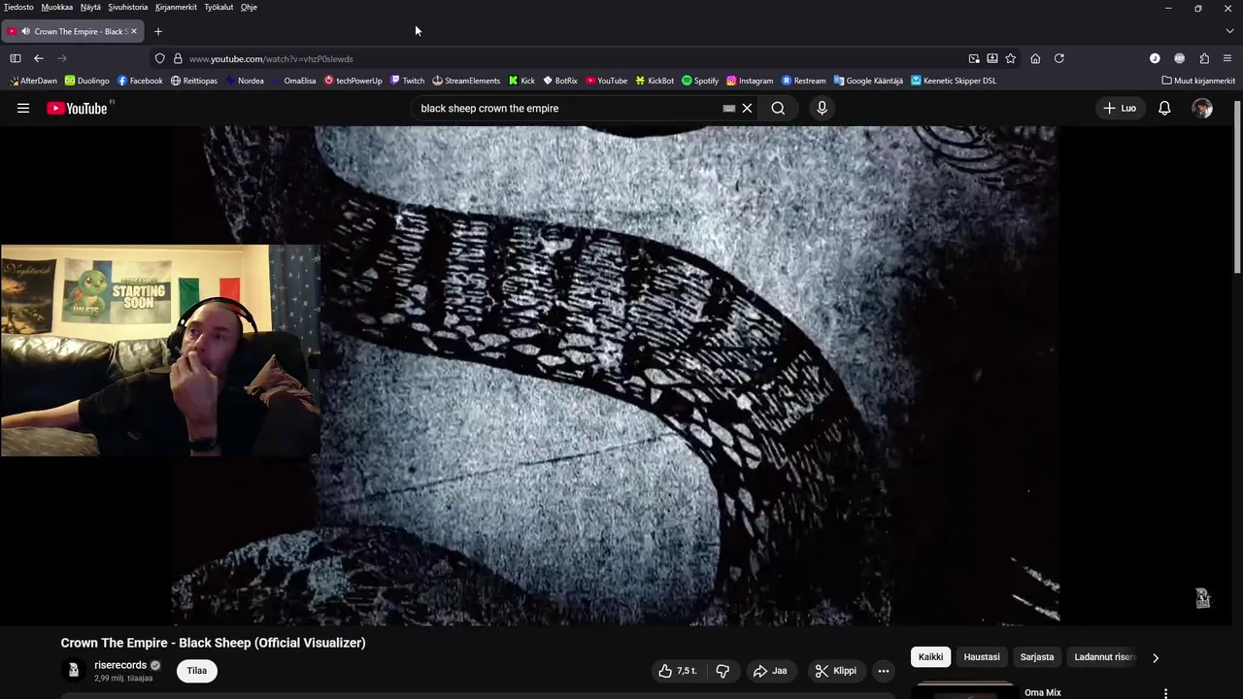Subscribe with the Tilaa button
The image size is (1243, 699).
(x=197, y=671)
